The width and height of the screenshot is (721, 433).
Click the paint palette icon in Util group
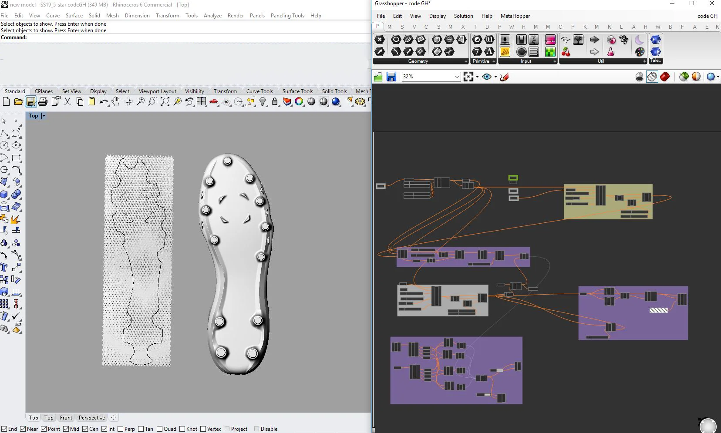(x=640, y=52)
